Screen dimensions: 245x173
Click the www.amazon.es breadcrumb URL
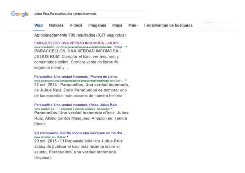(x=72, y=109)
